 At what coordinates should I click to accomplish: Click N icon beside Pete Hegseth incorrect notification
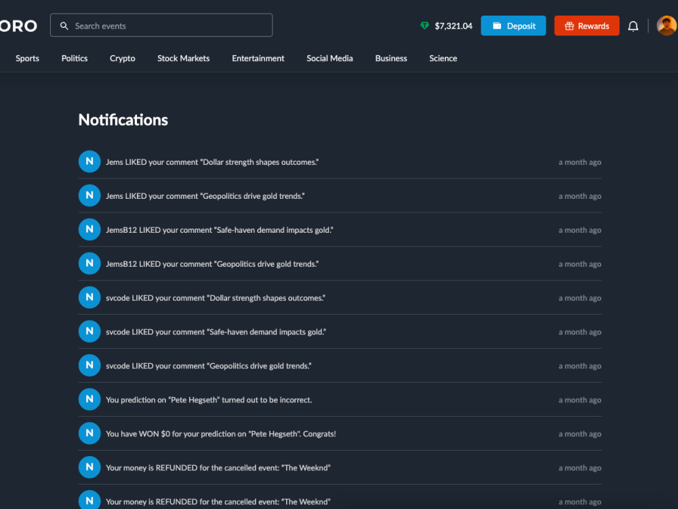(89, 399)
